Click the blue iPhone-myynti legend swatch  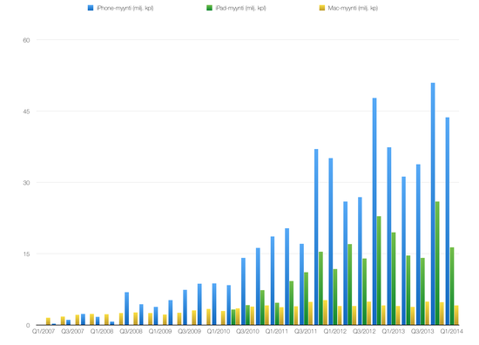91,8
